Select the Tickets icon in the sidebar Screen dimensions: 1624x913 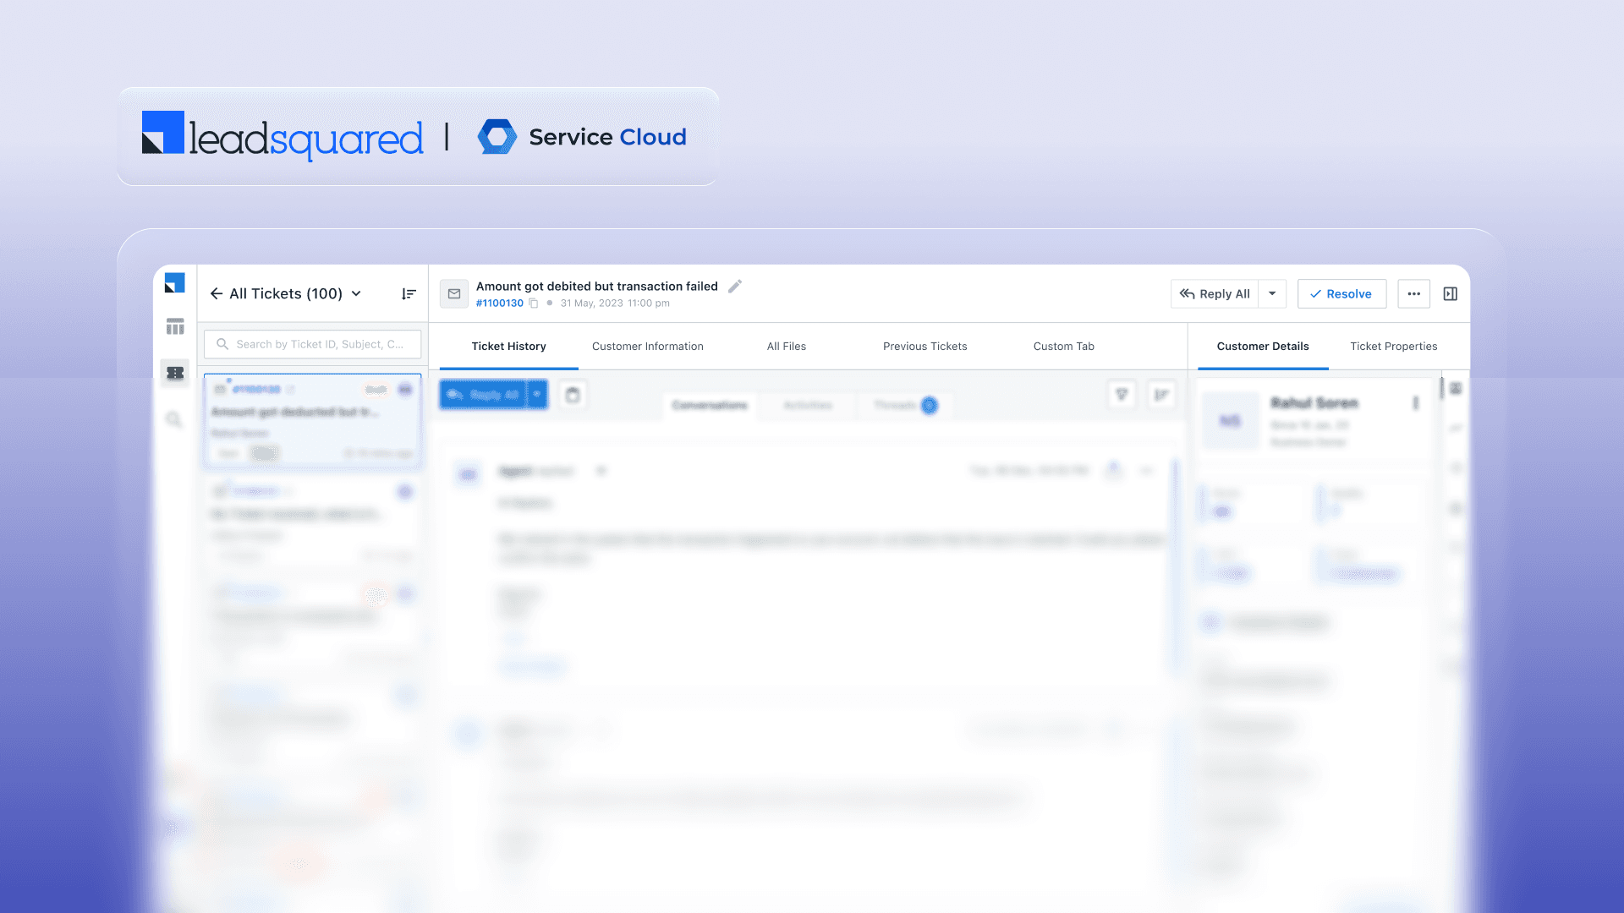click(175, 373)
